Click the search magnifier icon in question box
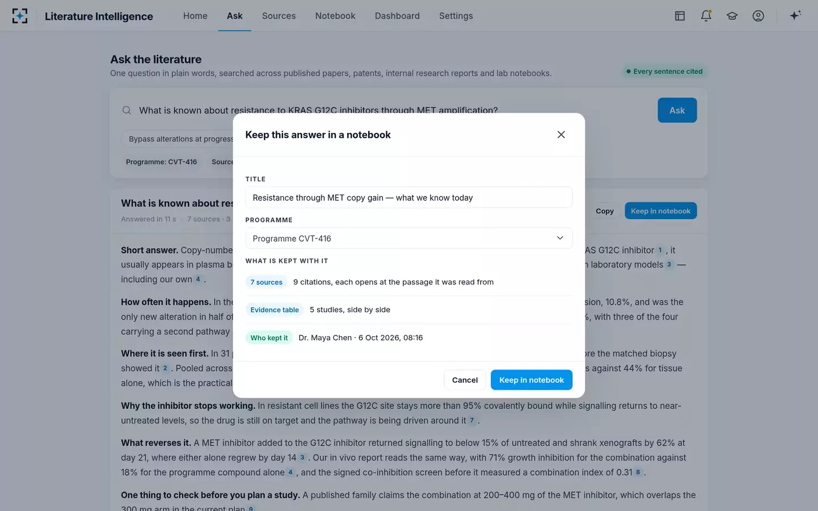 coord(127,110)
